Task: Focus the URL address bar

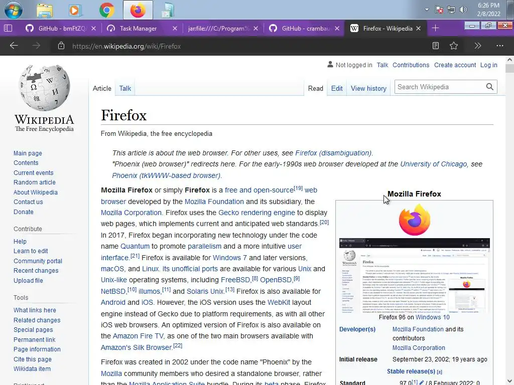Action: [x=242, y=46]
